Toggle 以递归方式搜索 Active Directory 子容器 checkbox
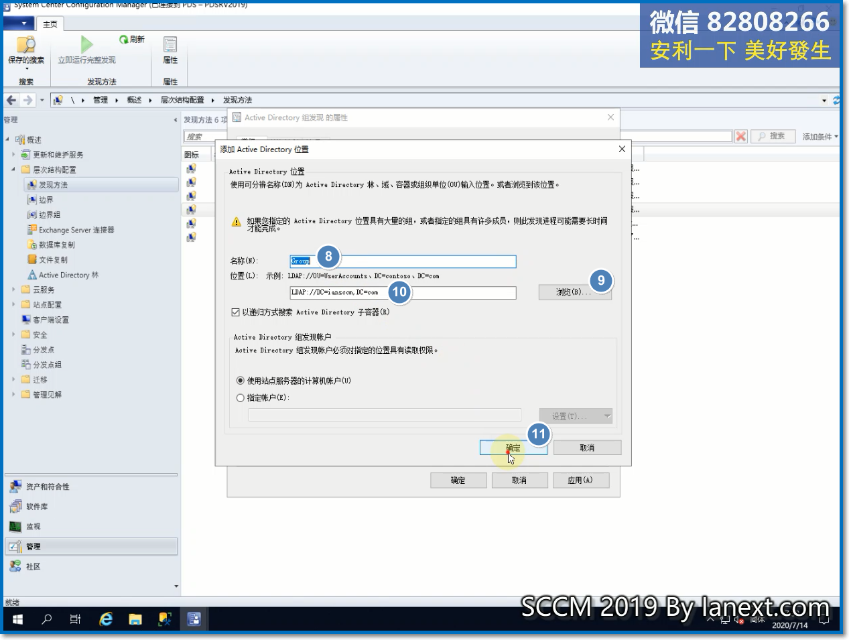This screenshot has height=640, width=849. pos(235,312)
